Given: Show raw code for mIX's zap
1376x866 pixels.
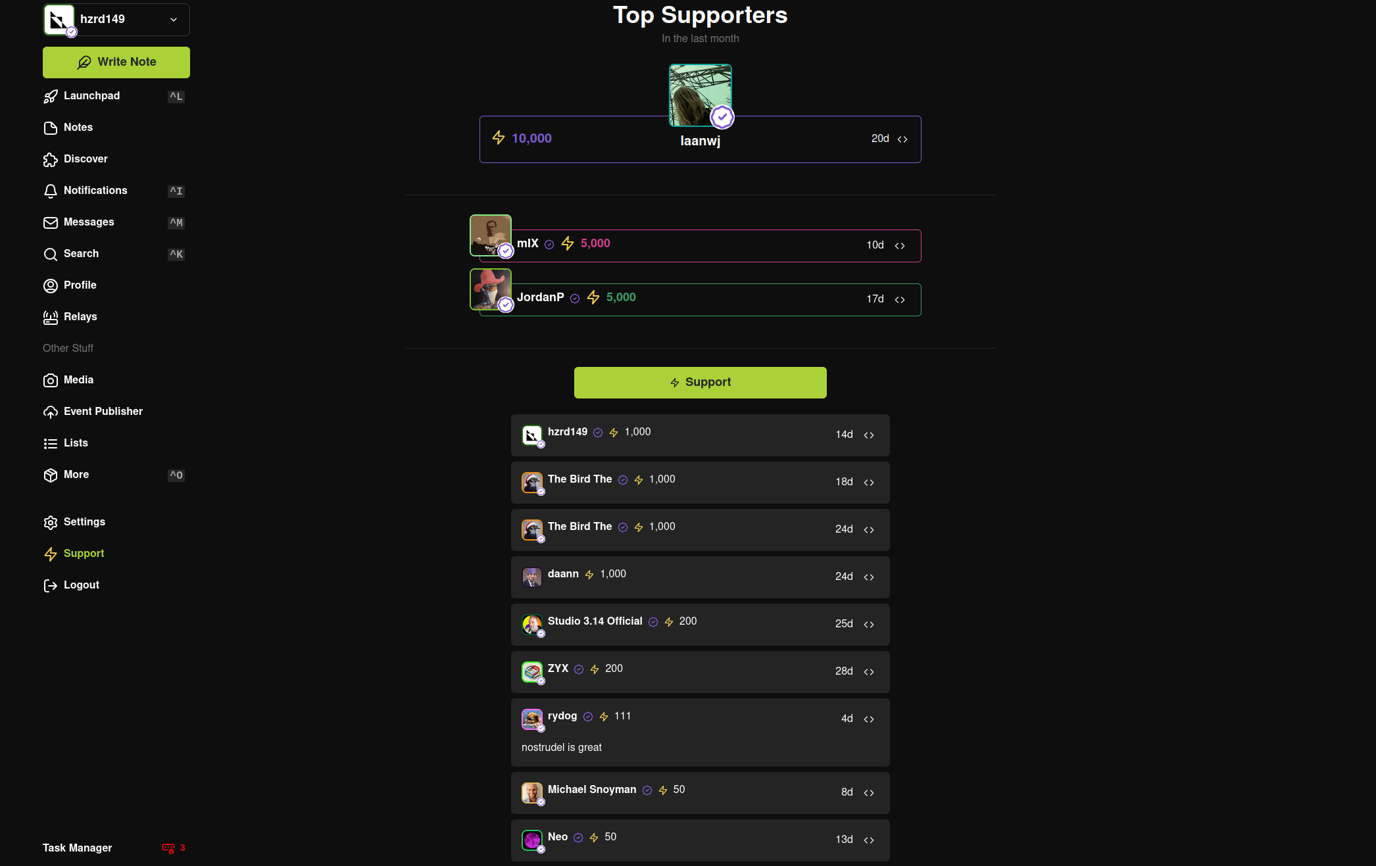Looking at the screenshot, I should (900, 246).
